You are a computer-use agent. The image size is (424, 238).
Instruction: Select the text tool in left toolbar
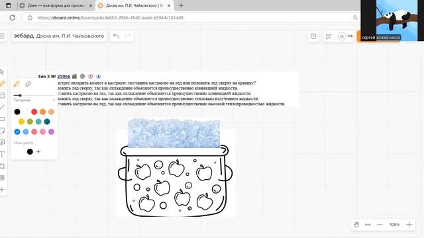coord(2,154)
